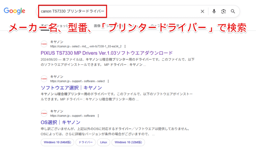Click the snippet text dated 2024/06/20
This screenshot has height=148, width=256.
pyautogui.click(x=118, y=62)
